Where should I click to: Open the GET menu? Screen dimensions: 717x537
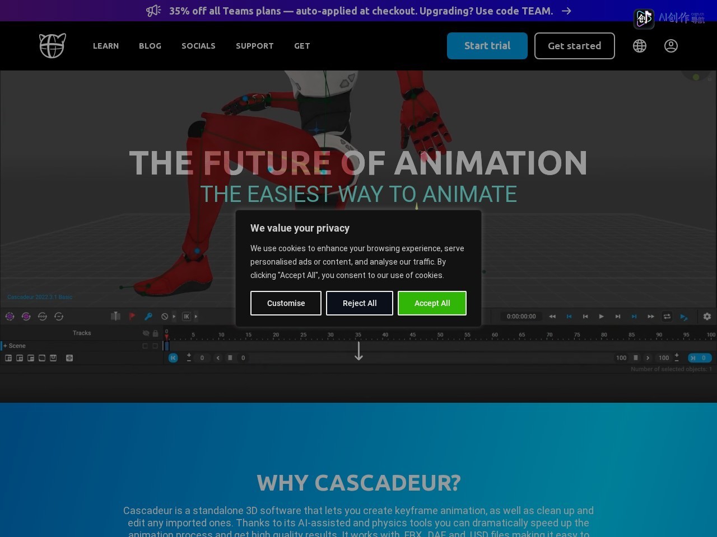(x=302, y=46)
